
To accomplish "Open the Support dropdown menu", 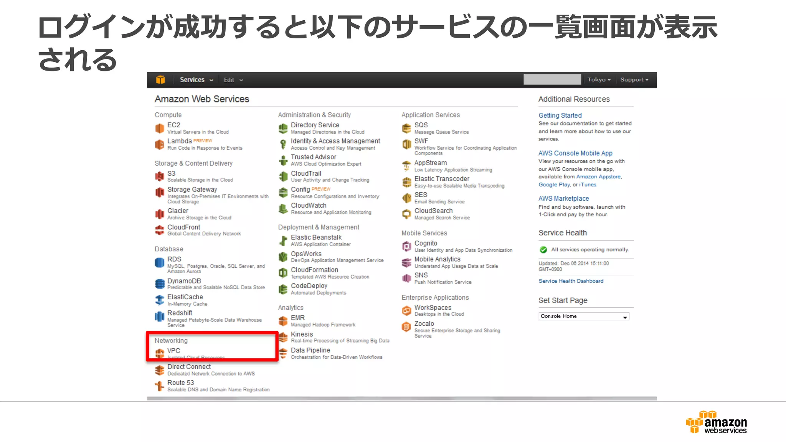I will [x=634, y=80].
